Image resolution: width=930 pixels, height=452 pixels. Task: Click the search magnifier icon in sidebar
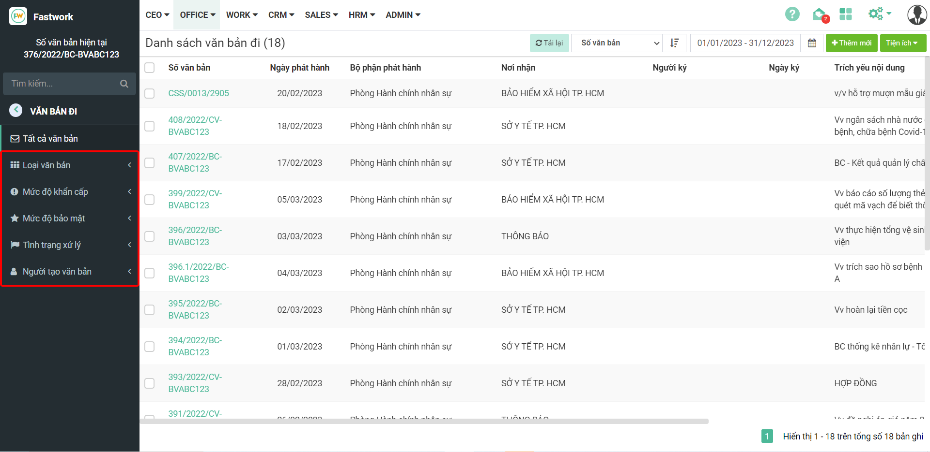pyautogui.click(x=124, y=84)
